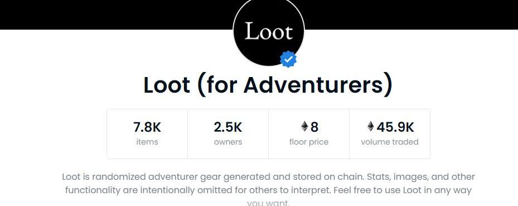The width and height of the screenshot is (518, 206).
Task: Click the 7.8K number
Action: point(147,127)
